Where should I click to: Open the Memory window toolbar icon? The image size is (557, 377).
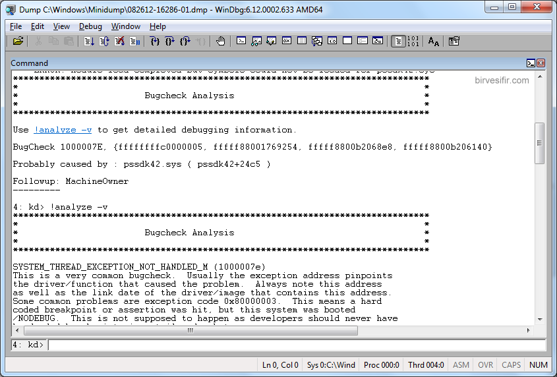(x=302, y=42)
